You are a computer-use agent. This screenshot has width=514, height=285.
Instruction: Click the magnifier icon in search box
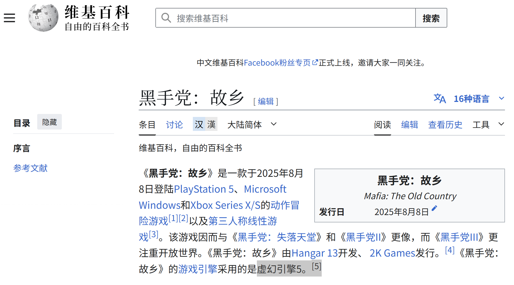pyautogui.click(x=166, y=18)
